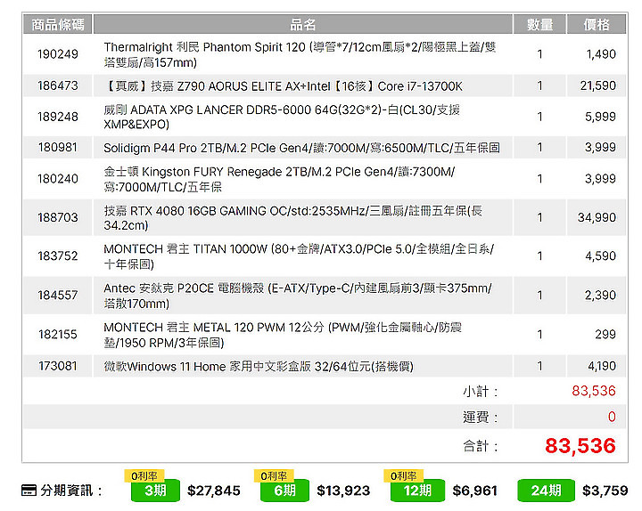Click the $13,923 installment amount
The image size is (642, 511).
click(x=343, y=491)
